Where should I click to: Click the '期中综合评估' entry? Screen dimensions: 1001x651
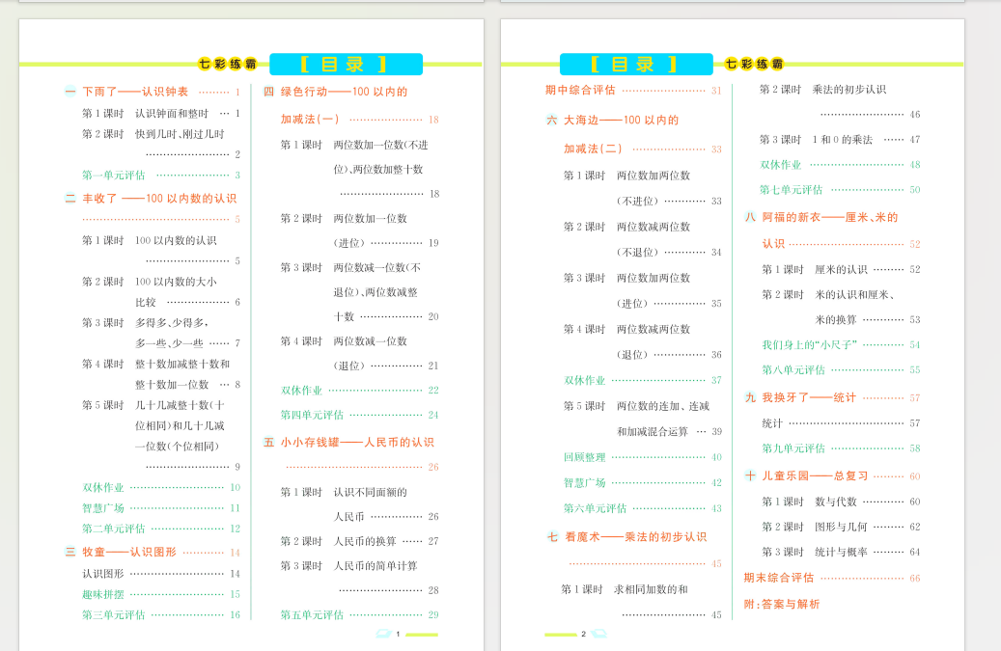point(580,90)
